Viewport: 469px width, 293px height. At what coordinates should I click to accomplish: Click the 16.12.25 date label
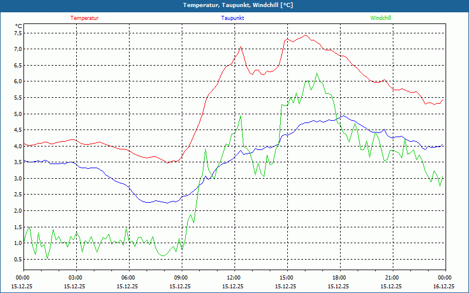[444, 286]
